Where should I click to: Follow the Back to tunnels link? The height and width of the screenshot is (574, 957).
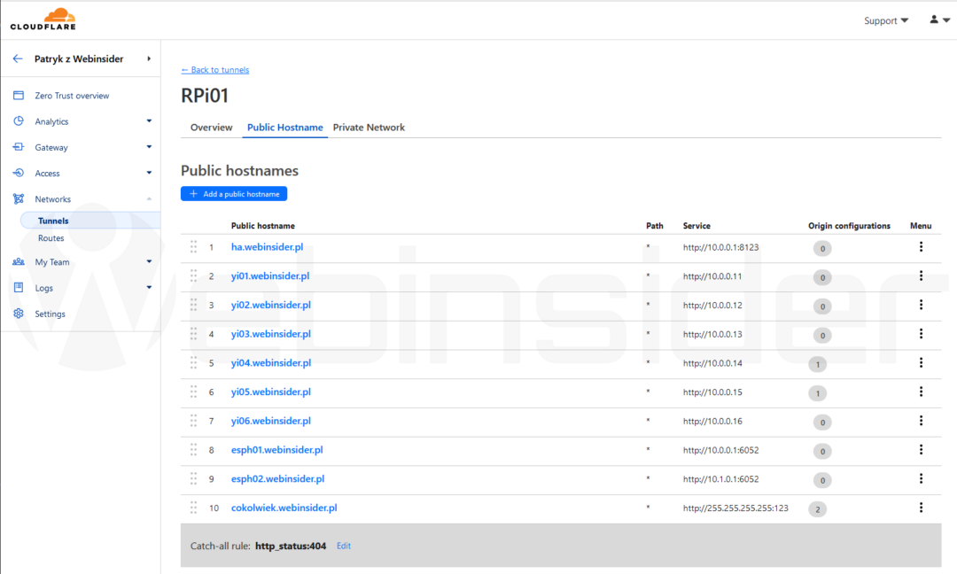[x=215, y=70]
